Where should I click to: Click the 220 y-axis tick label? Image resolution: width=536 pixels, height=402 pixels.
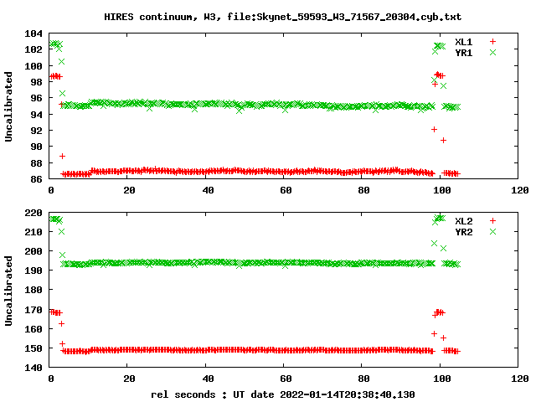(33, 213)
